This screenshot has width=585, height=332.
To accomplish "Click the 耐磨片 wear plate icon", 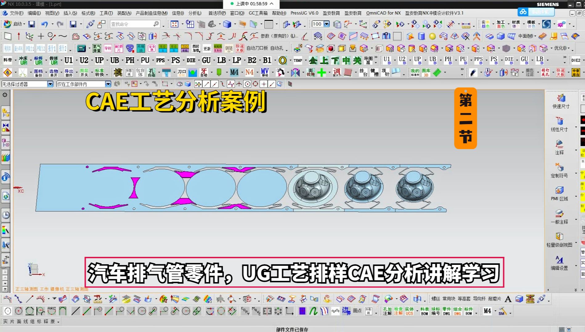I will point(119,48).
